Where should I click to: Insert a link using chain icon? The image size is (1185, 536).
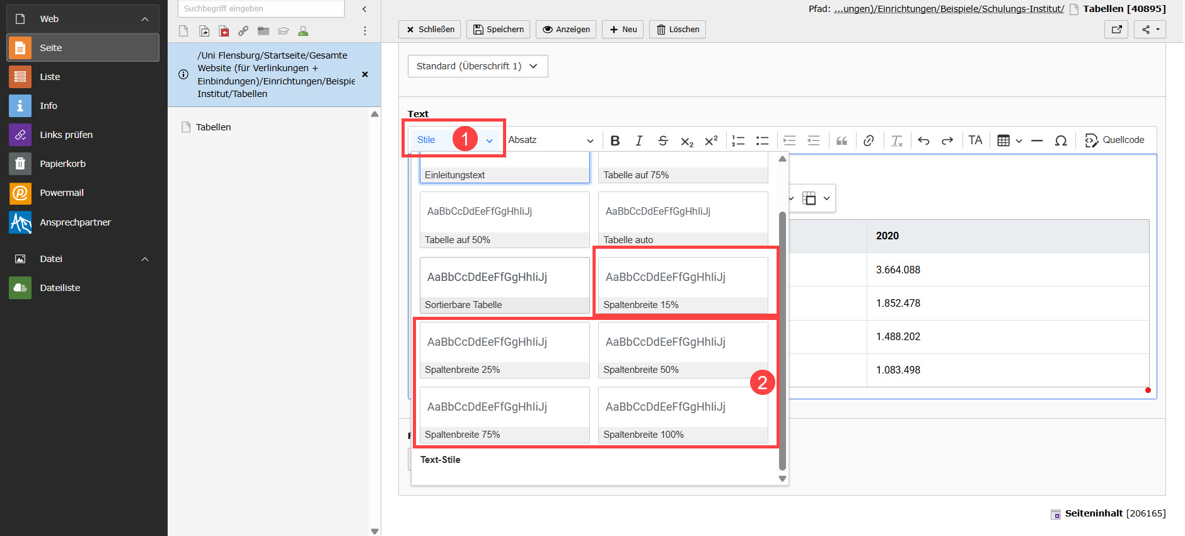[x=869, y=140]
